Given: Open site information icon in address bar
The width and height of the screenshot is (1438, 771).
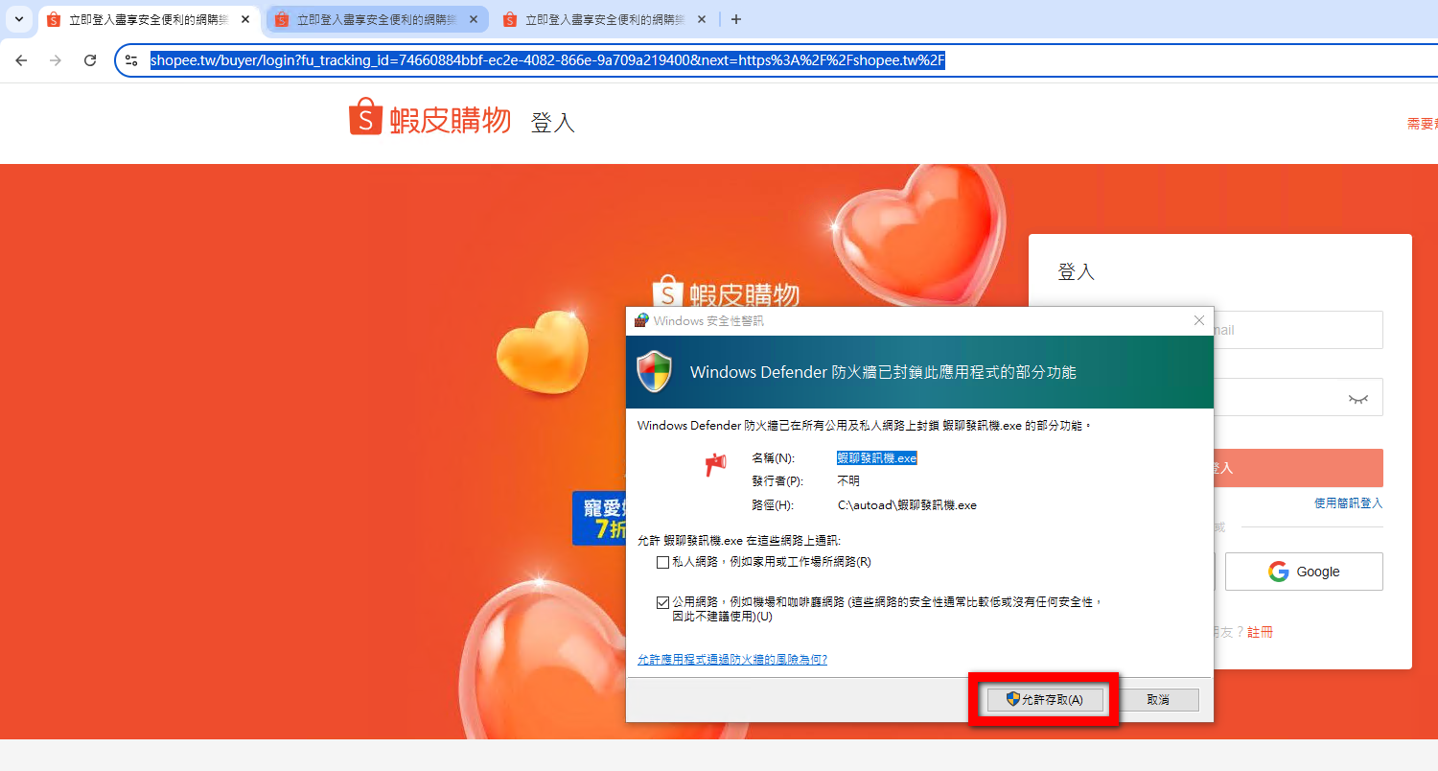Looking at the screenshot, I should pos(132,60).
